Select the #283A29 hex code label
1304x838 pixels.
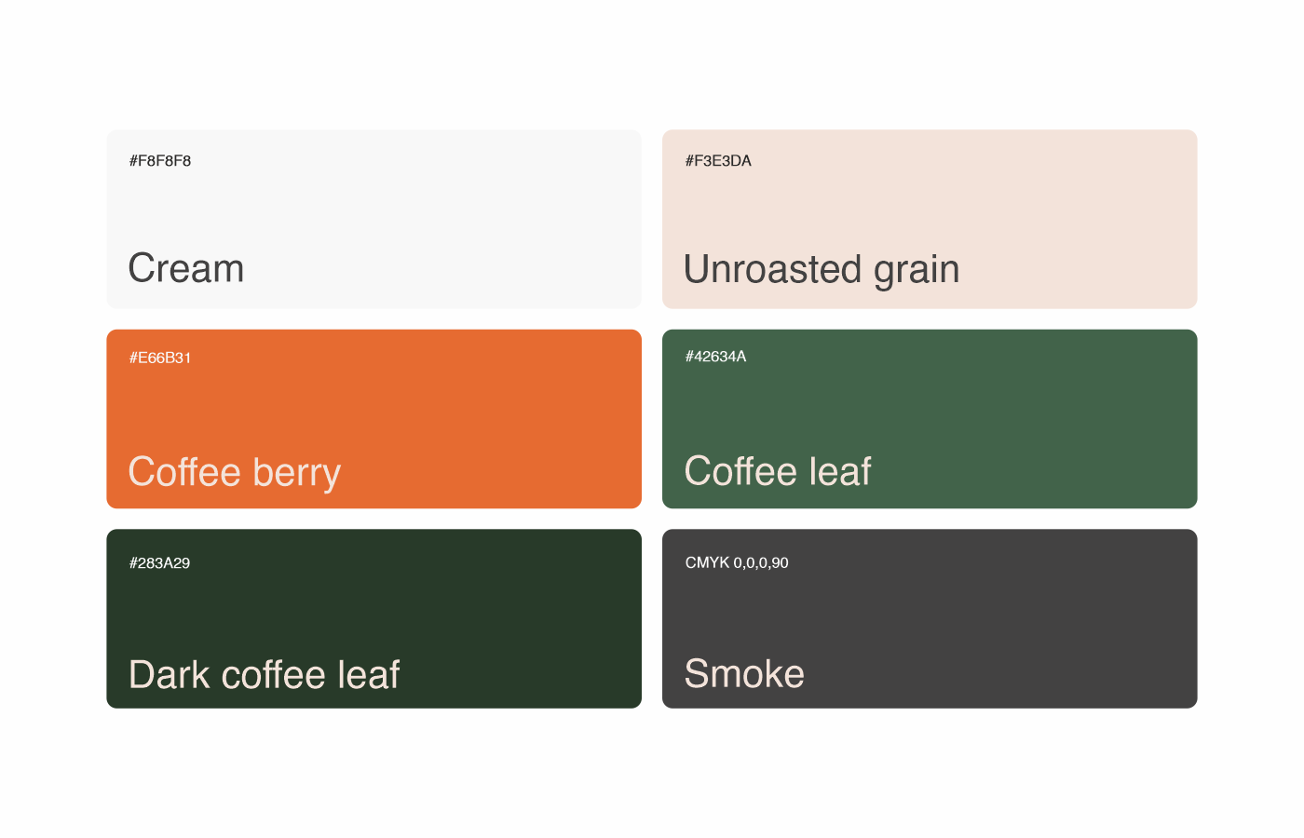click(x=159, y=563)
